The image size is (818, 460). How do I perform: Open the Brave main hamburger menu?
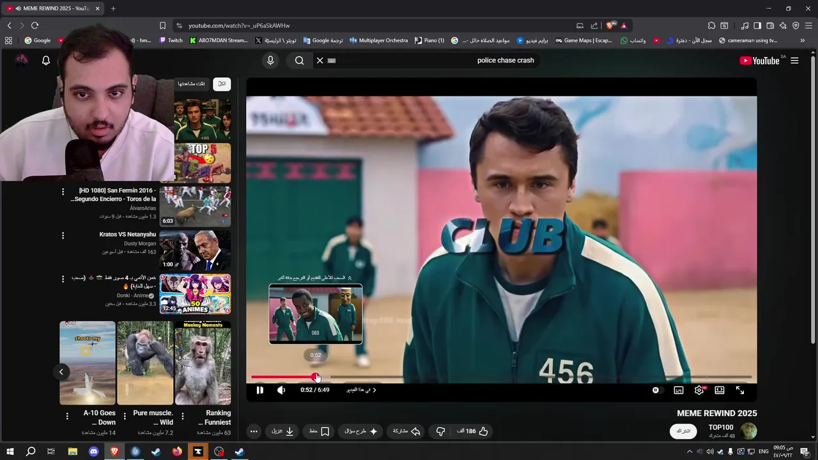pyautogui.click(x=809, y=26)
